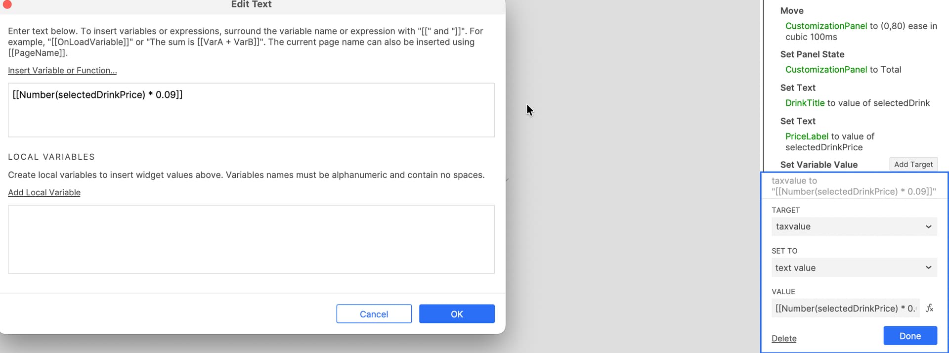The height and width of the screenshot is (353, 949).
Task: Select the CustomizationPanel to Total target
Action: [x=843, y=70]
